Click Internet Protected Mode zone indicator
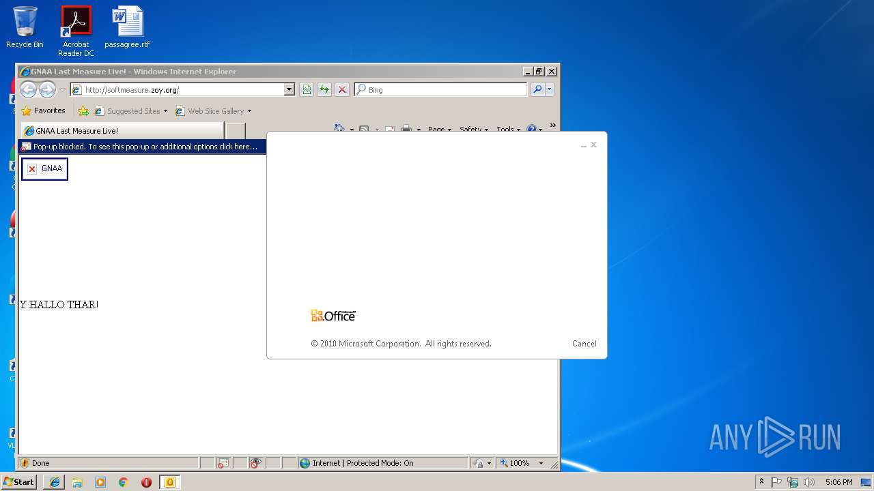Image resolution: width=874 pixels, height=491 pixels. point(384,463)
